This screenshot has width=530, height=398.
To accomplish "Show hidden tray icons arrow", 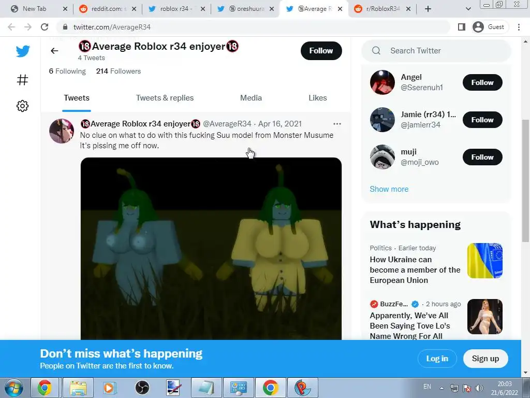I will pyautogui.click(x=441, y=388).
